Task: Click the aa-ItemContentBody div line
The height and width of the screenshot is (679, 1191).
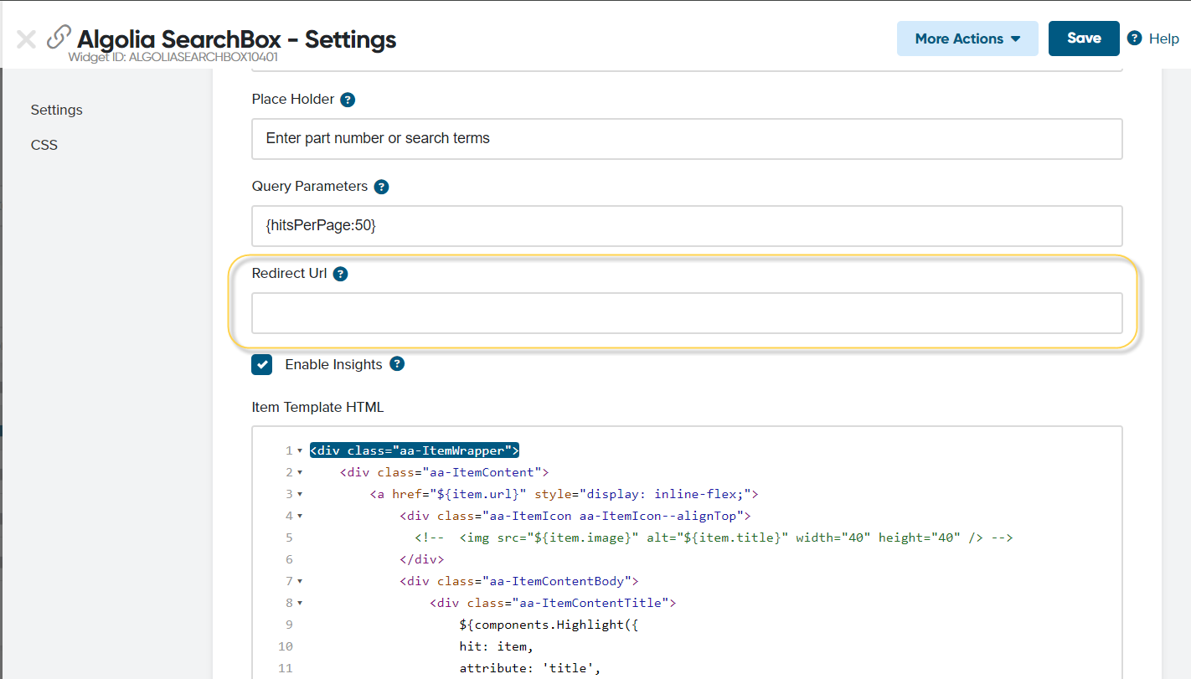Action: pyautogui.click(x=519, y=581)
